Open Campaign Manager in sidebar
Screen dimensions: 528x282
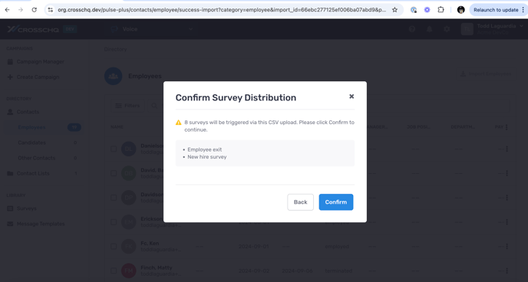[x=41, y=61]
